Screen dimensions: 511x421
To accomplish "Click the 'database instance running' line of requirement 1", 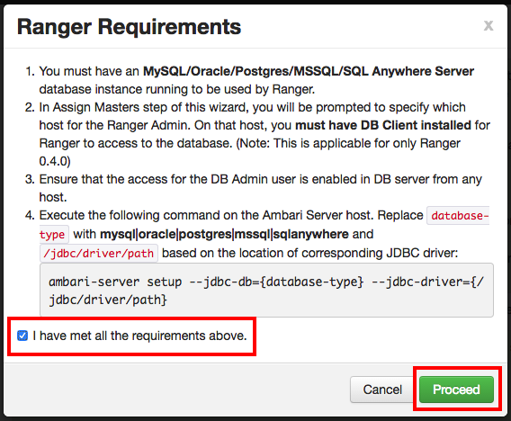I will click(177, 89).
